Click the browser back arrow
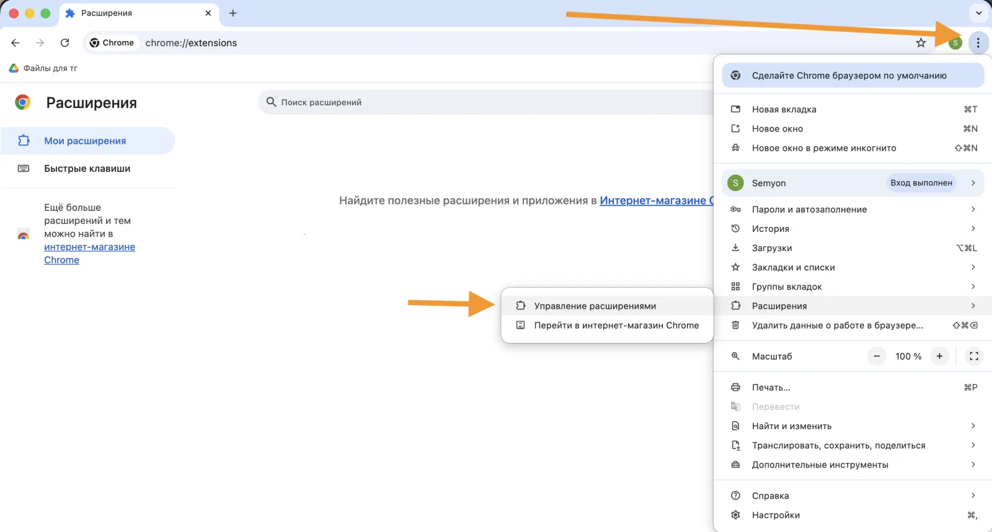 15,43
